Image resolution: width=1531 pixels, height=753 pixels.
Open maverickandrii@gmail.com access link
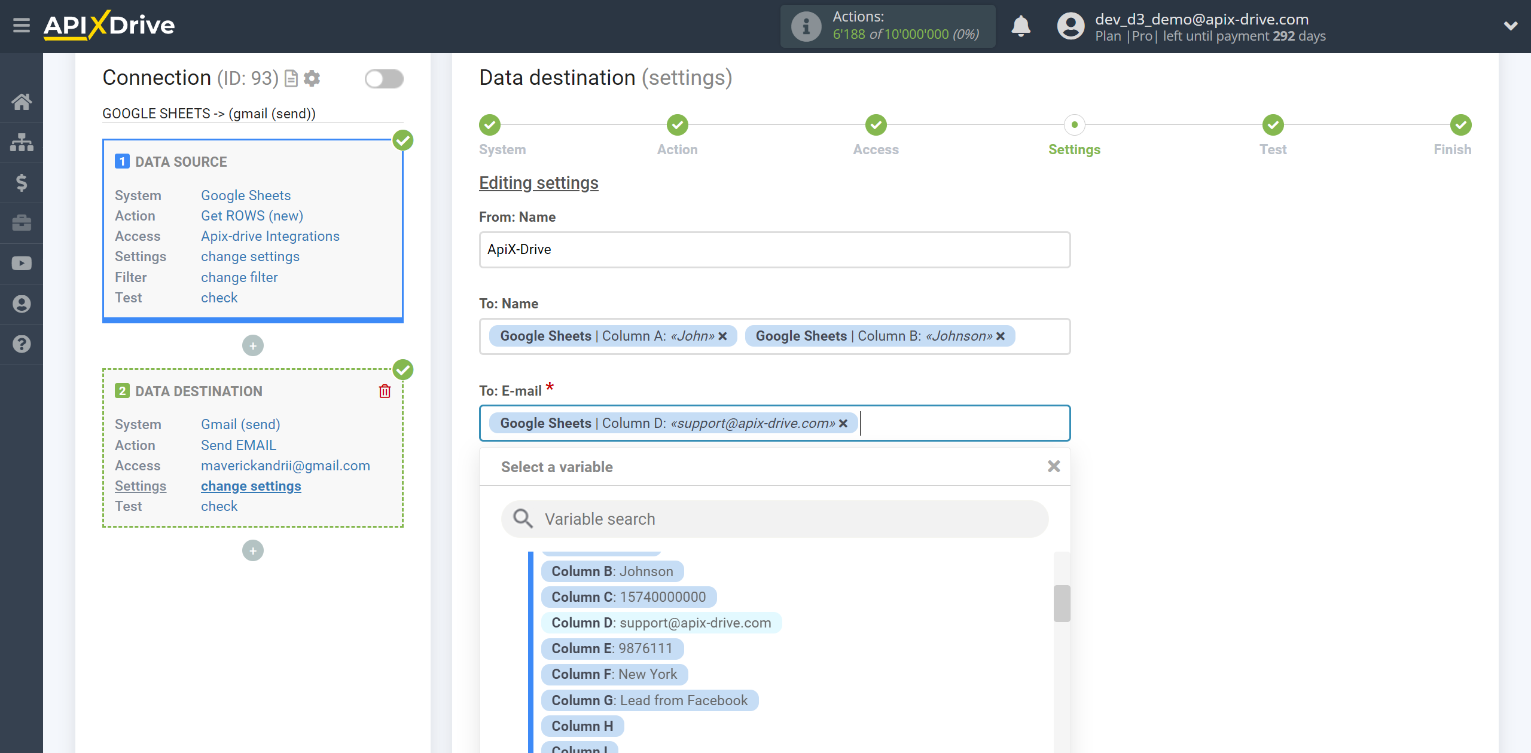pyautogui.click(x=285, y=466)
